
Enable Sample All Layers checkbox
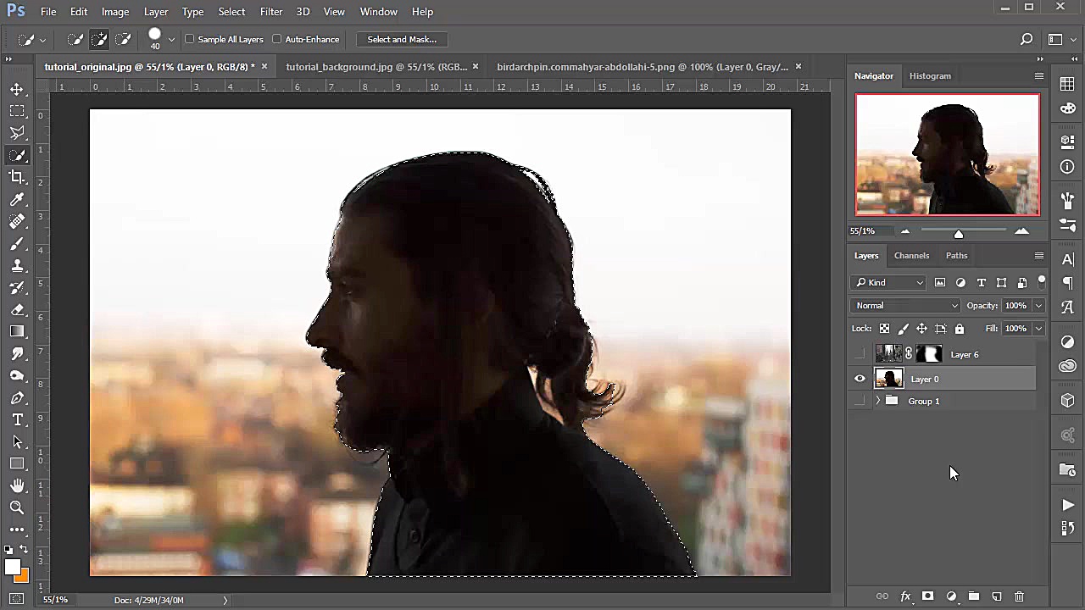(190, 39)
